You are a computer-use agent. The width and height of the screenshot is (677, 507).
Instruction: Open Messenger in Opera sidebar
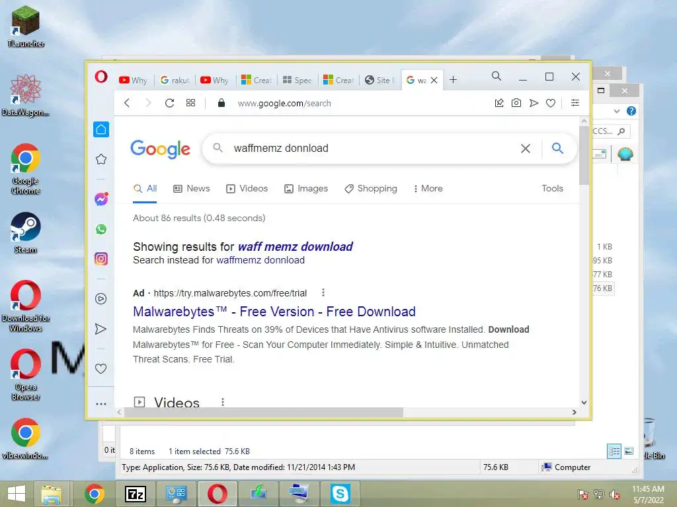tap(101, 199)
